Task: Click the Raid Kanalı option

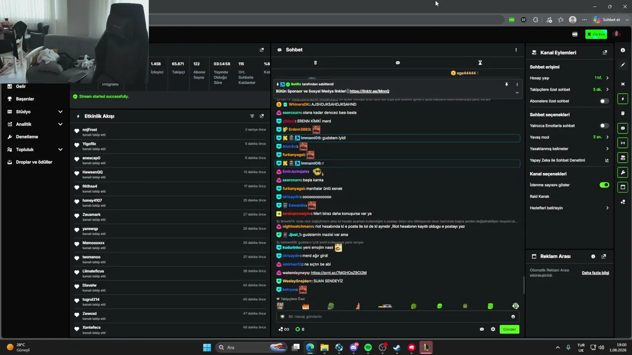Action: click(539, 196)
